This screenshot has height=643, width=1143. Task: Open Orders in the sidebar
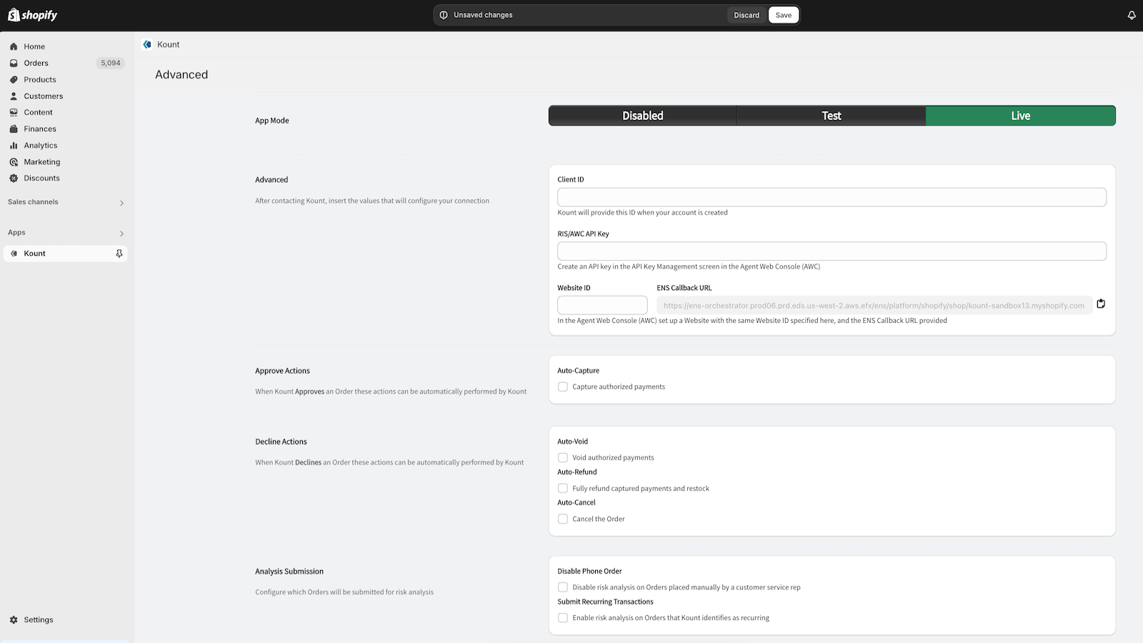click(36, 63)
